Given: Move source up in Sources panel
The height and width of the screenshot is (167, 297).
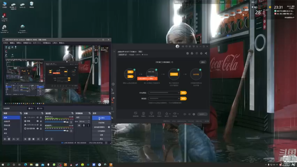Looking at the screenshot, I should coord(38,139).
